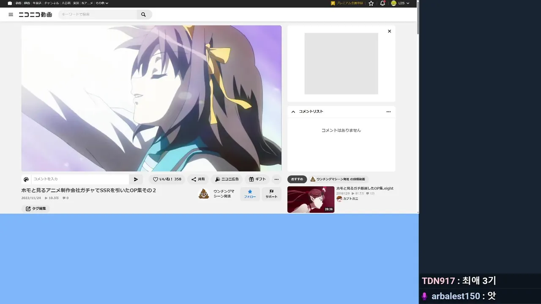The width and height of the screenshot is (541, 304).
Task: Open the star favorites icon in the top bar
Action: coord(371,3)
